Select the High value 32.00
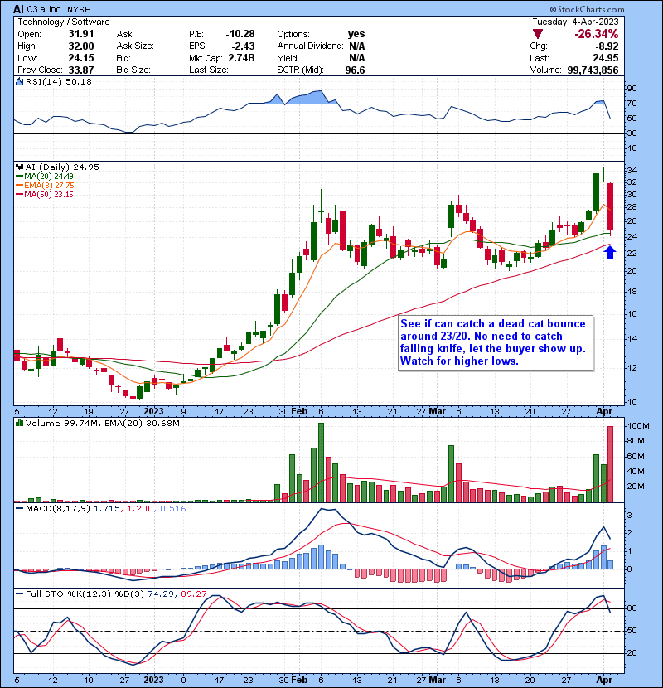 81,46
